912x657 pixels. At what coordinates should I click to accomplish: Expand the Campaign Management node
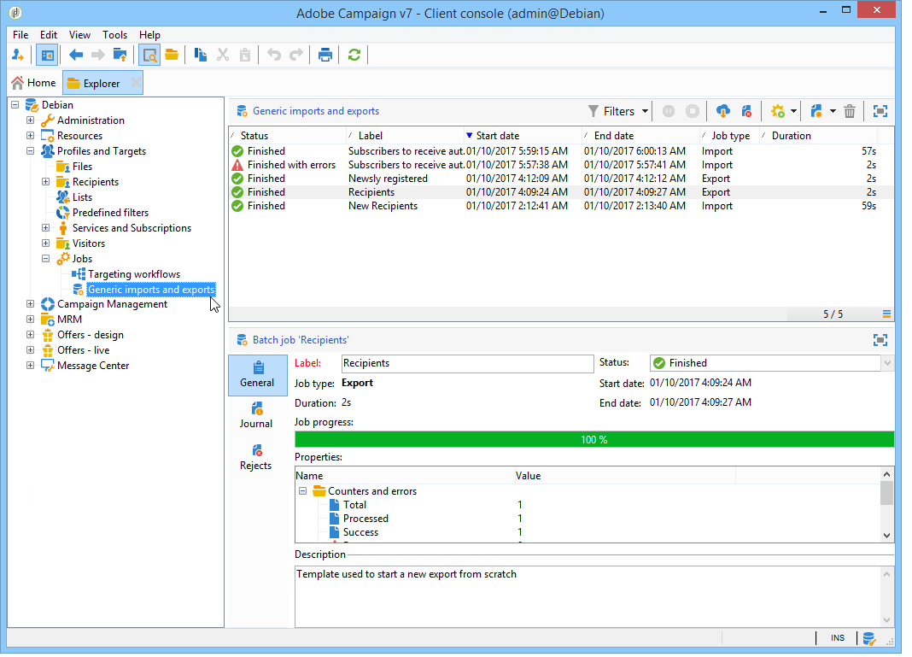point(30,304)
